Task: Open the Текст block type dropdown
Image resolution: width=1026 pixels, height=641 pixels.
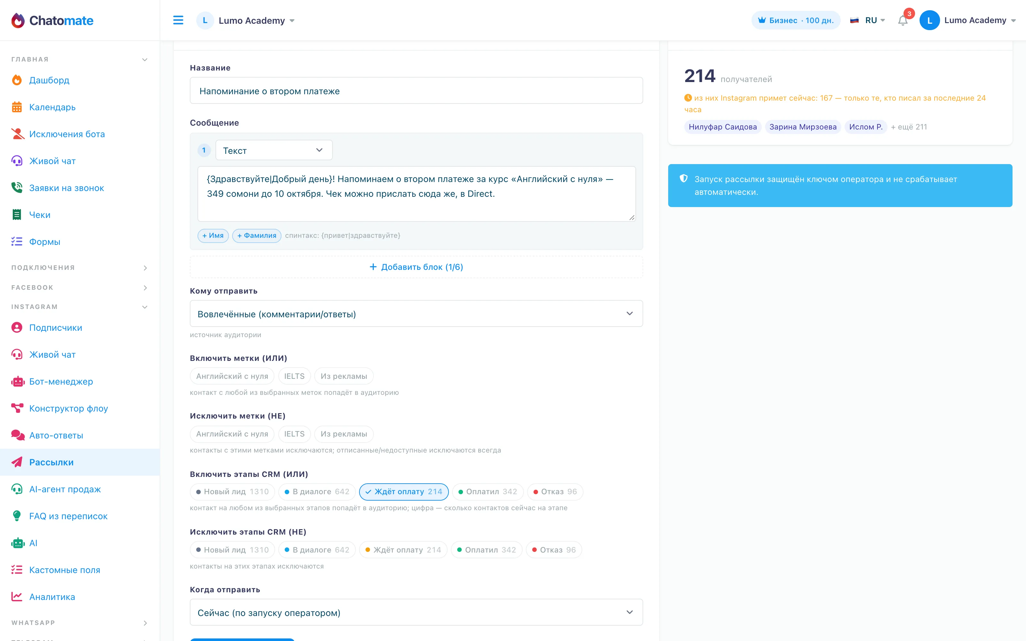Action: pos(274,151)
